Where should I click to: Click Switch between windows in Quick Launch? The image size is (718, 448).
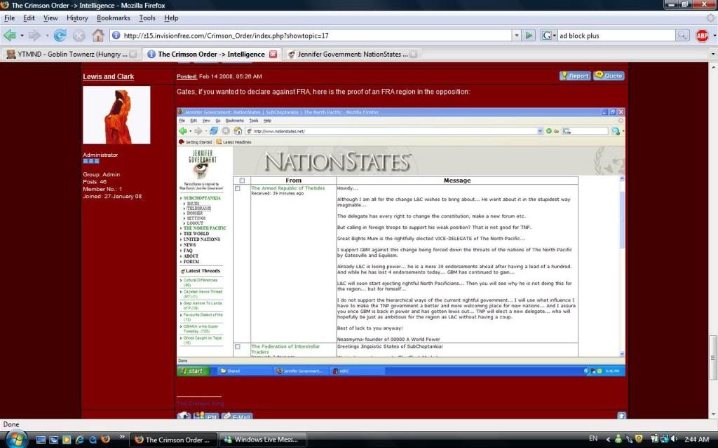pos(53,440)
